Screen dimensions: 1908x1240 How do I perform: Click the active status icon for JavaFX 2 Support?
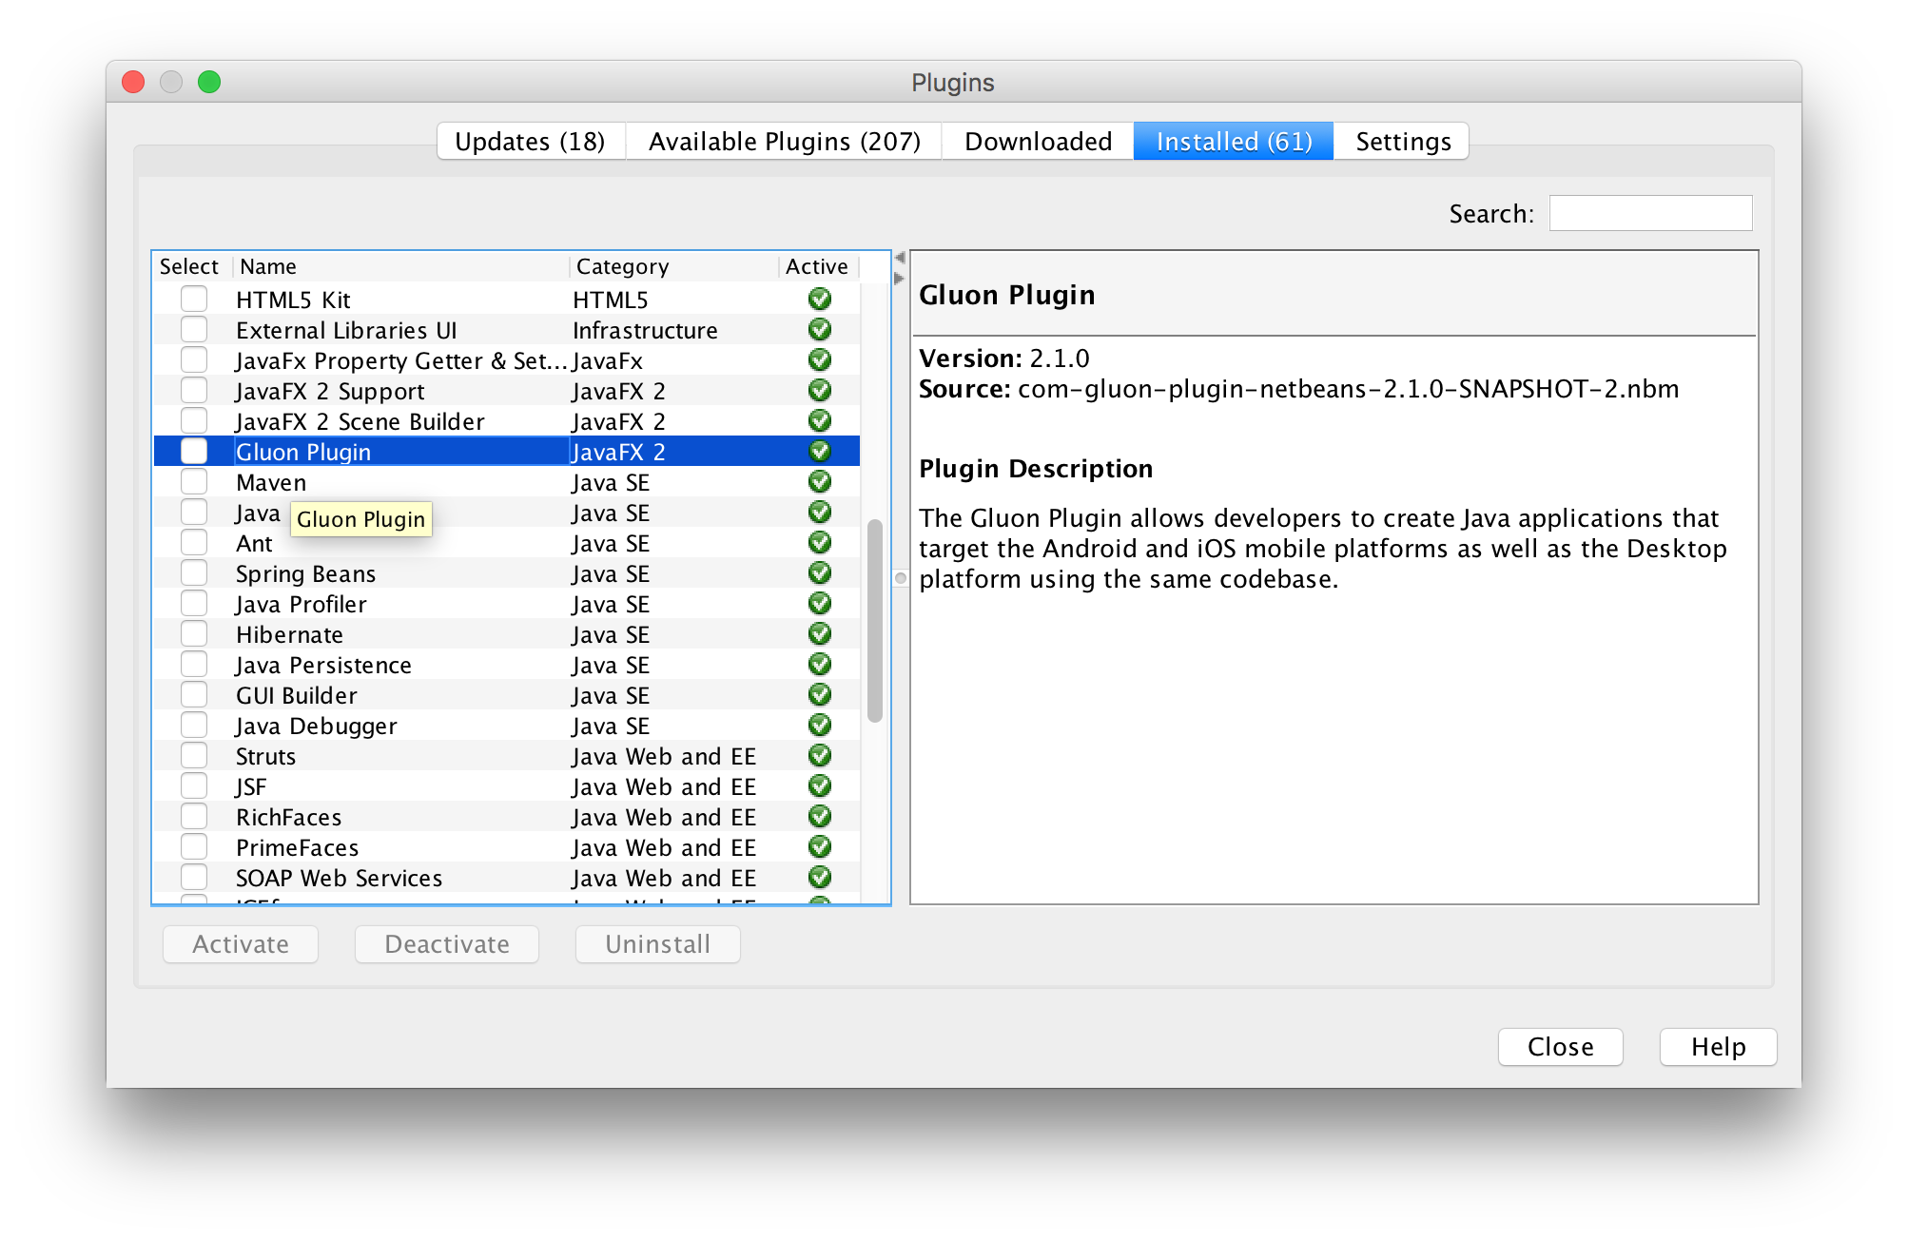[819, 391]
